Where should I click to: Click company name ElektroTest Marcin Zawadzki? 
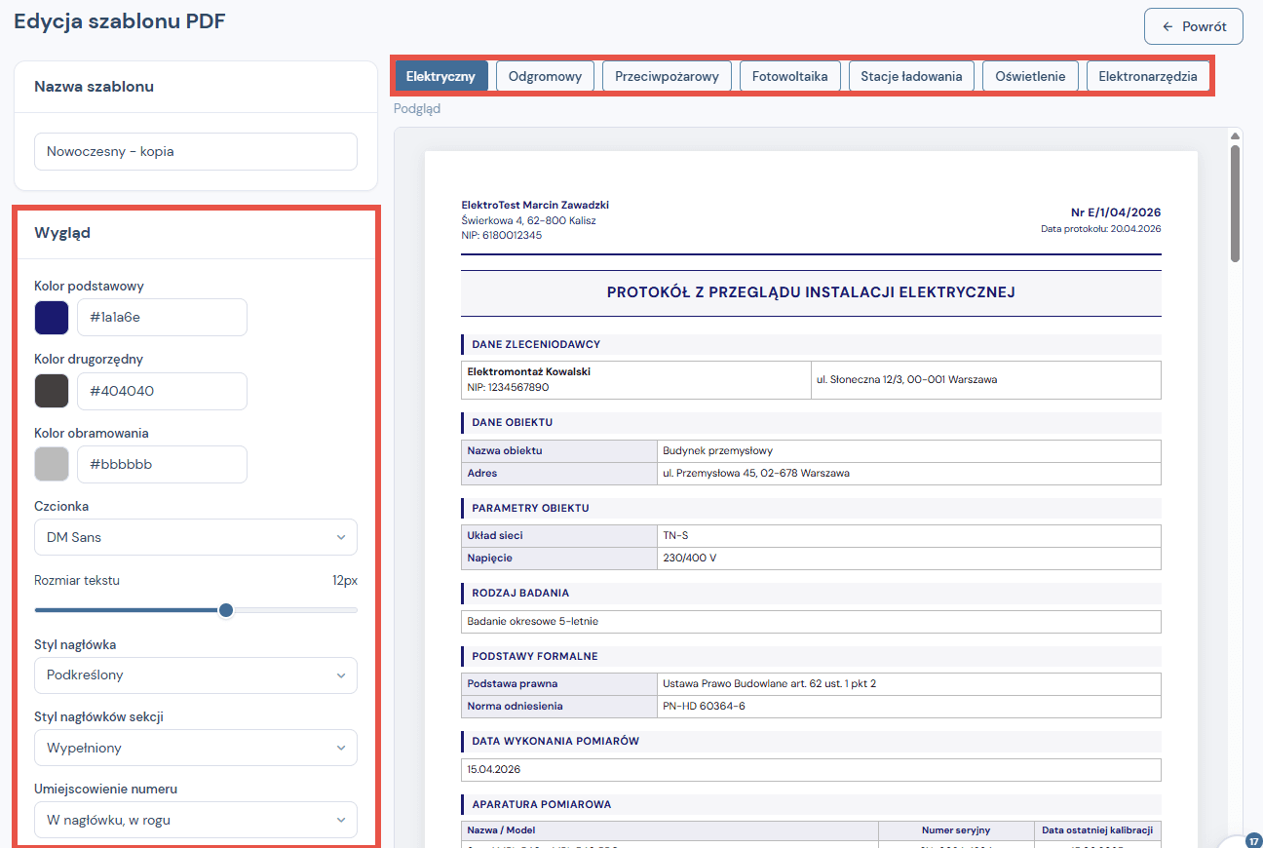pyautogui.click(x=535, y=205)
